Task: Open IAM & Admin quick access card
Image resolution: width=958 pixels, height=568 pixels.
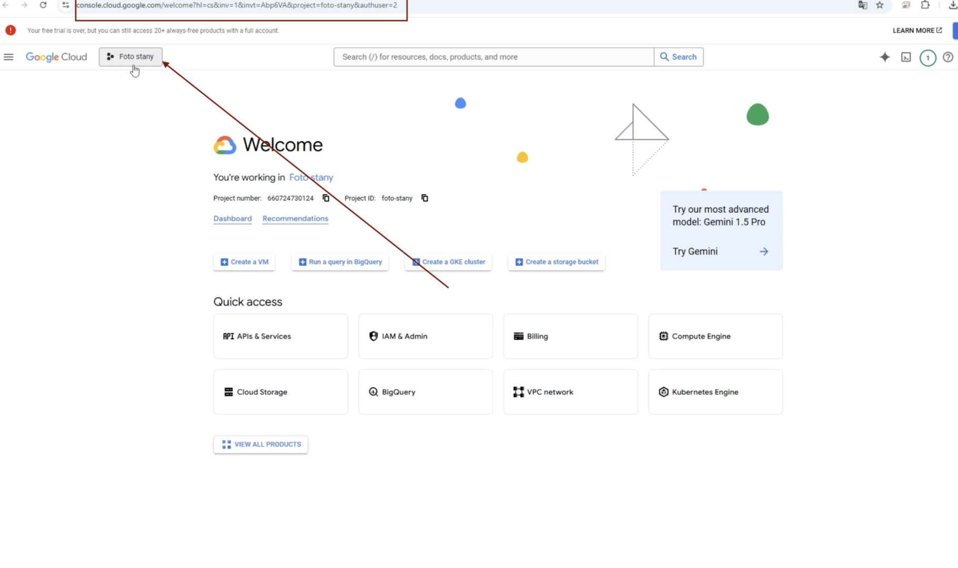Action: coord(425,336)
